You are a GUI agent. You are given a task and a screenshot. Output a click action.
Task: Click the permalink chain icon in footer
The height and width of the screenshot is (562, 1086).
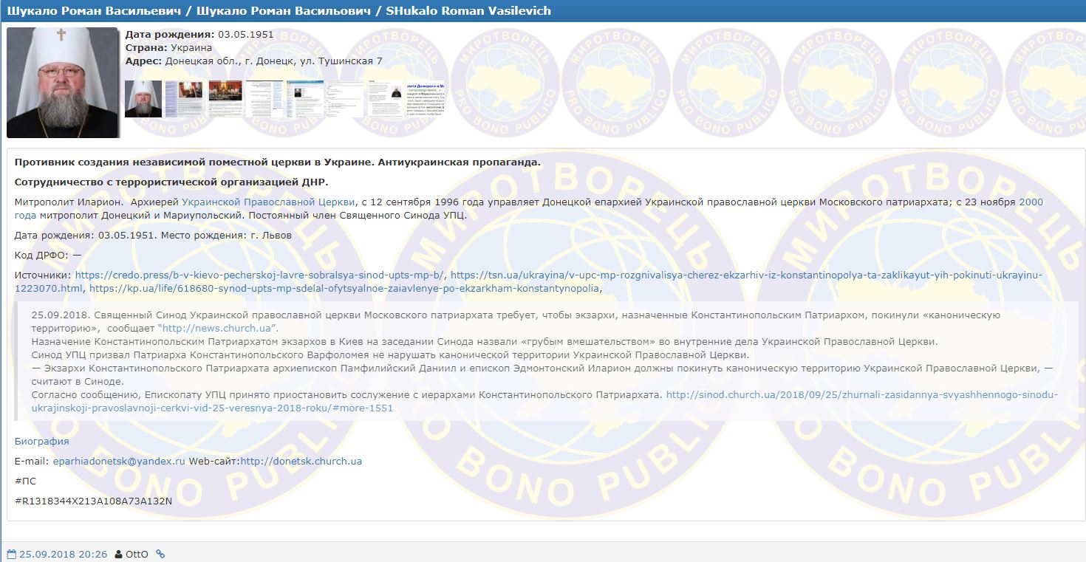(160, 554)
